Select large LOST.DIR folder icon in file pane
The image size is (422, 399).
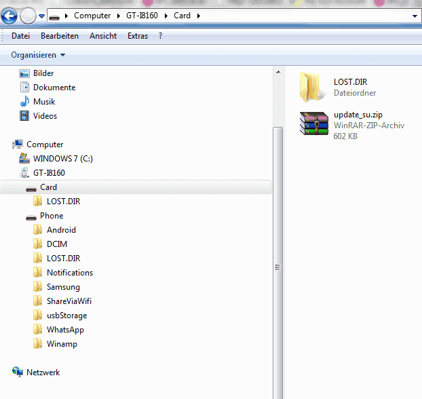coord(312,87)
